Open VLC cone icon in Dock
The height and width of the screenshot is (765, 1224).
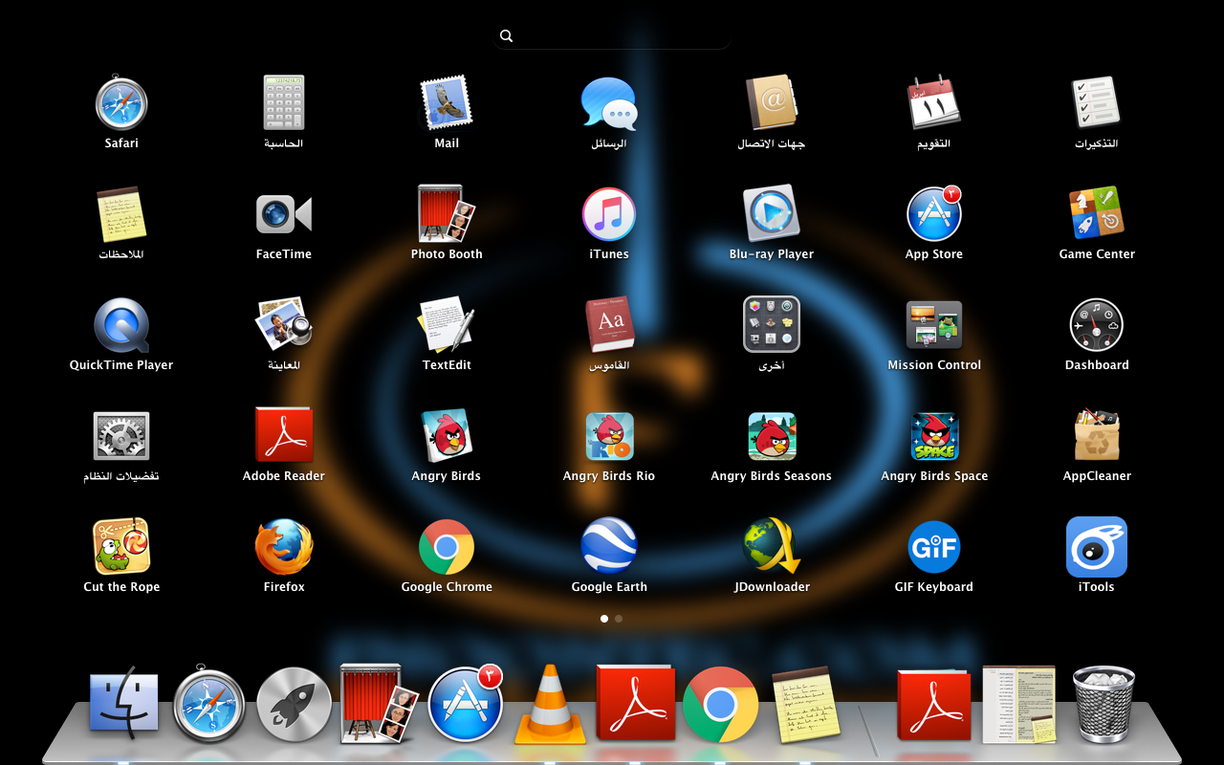[551, 704]
